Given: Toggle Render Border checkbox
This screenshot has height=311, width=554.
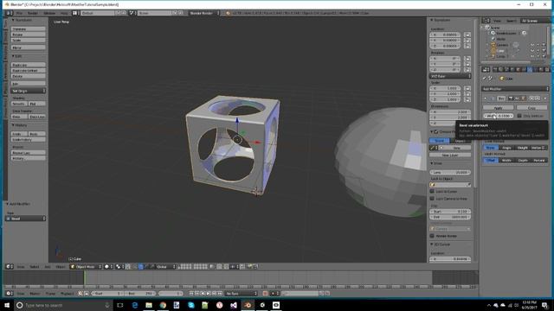Looking at the screenshot, I should (x=432, y=236).
